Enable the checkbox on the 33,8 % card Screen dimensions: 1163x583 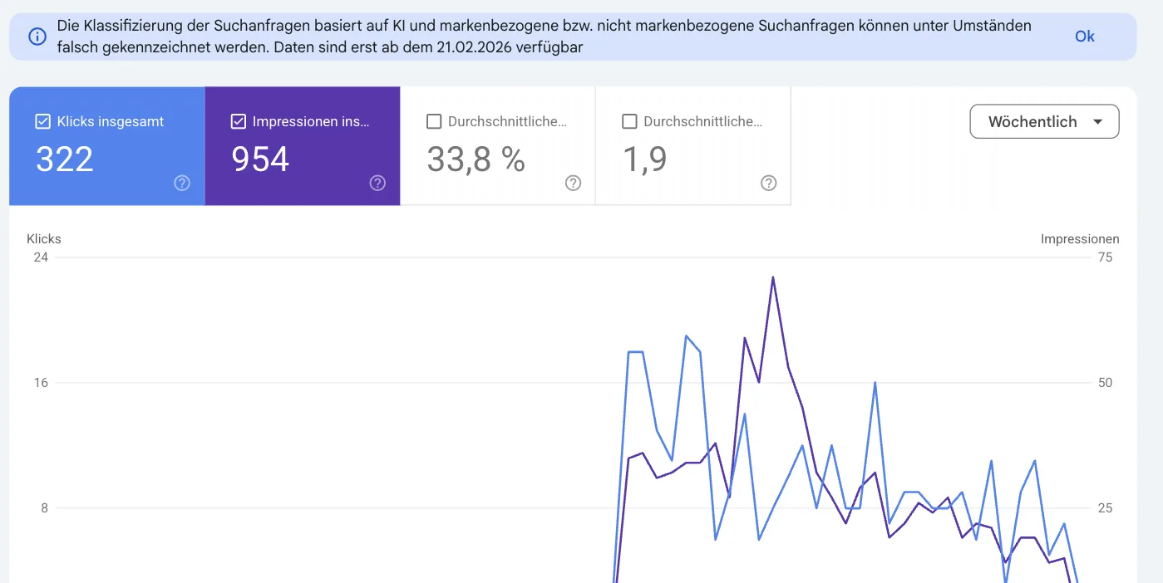pyautogui.click(x=434, y=121)
